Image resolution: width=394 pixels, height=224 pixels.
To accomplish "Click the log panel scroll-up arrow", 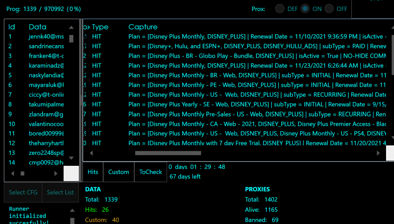I will [72, 211].
